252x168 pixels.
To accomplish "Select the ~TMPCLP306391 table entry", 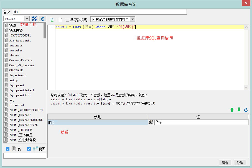I will [x=20, y=35].
